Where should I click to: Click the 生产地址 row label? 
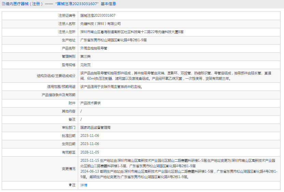pos(69,40)
